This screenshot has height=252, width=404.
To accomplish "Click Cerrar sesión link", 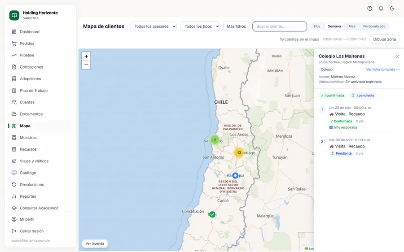I will pyautogui.click(x=32, y=231).
